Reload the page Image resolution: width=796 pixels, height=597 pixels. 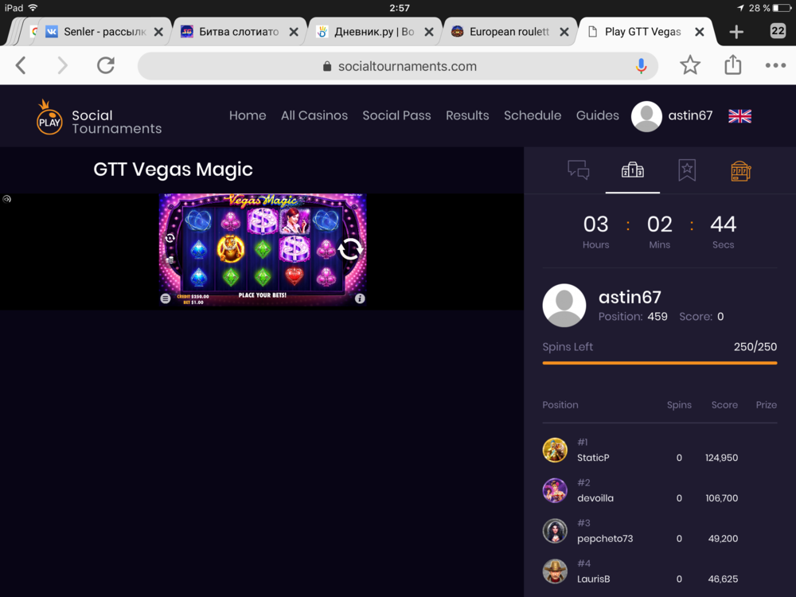106,65
